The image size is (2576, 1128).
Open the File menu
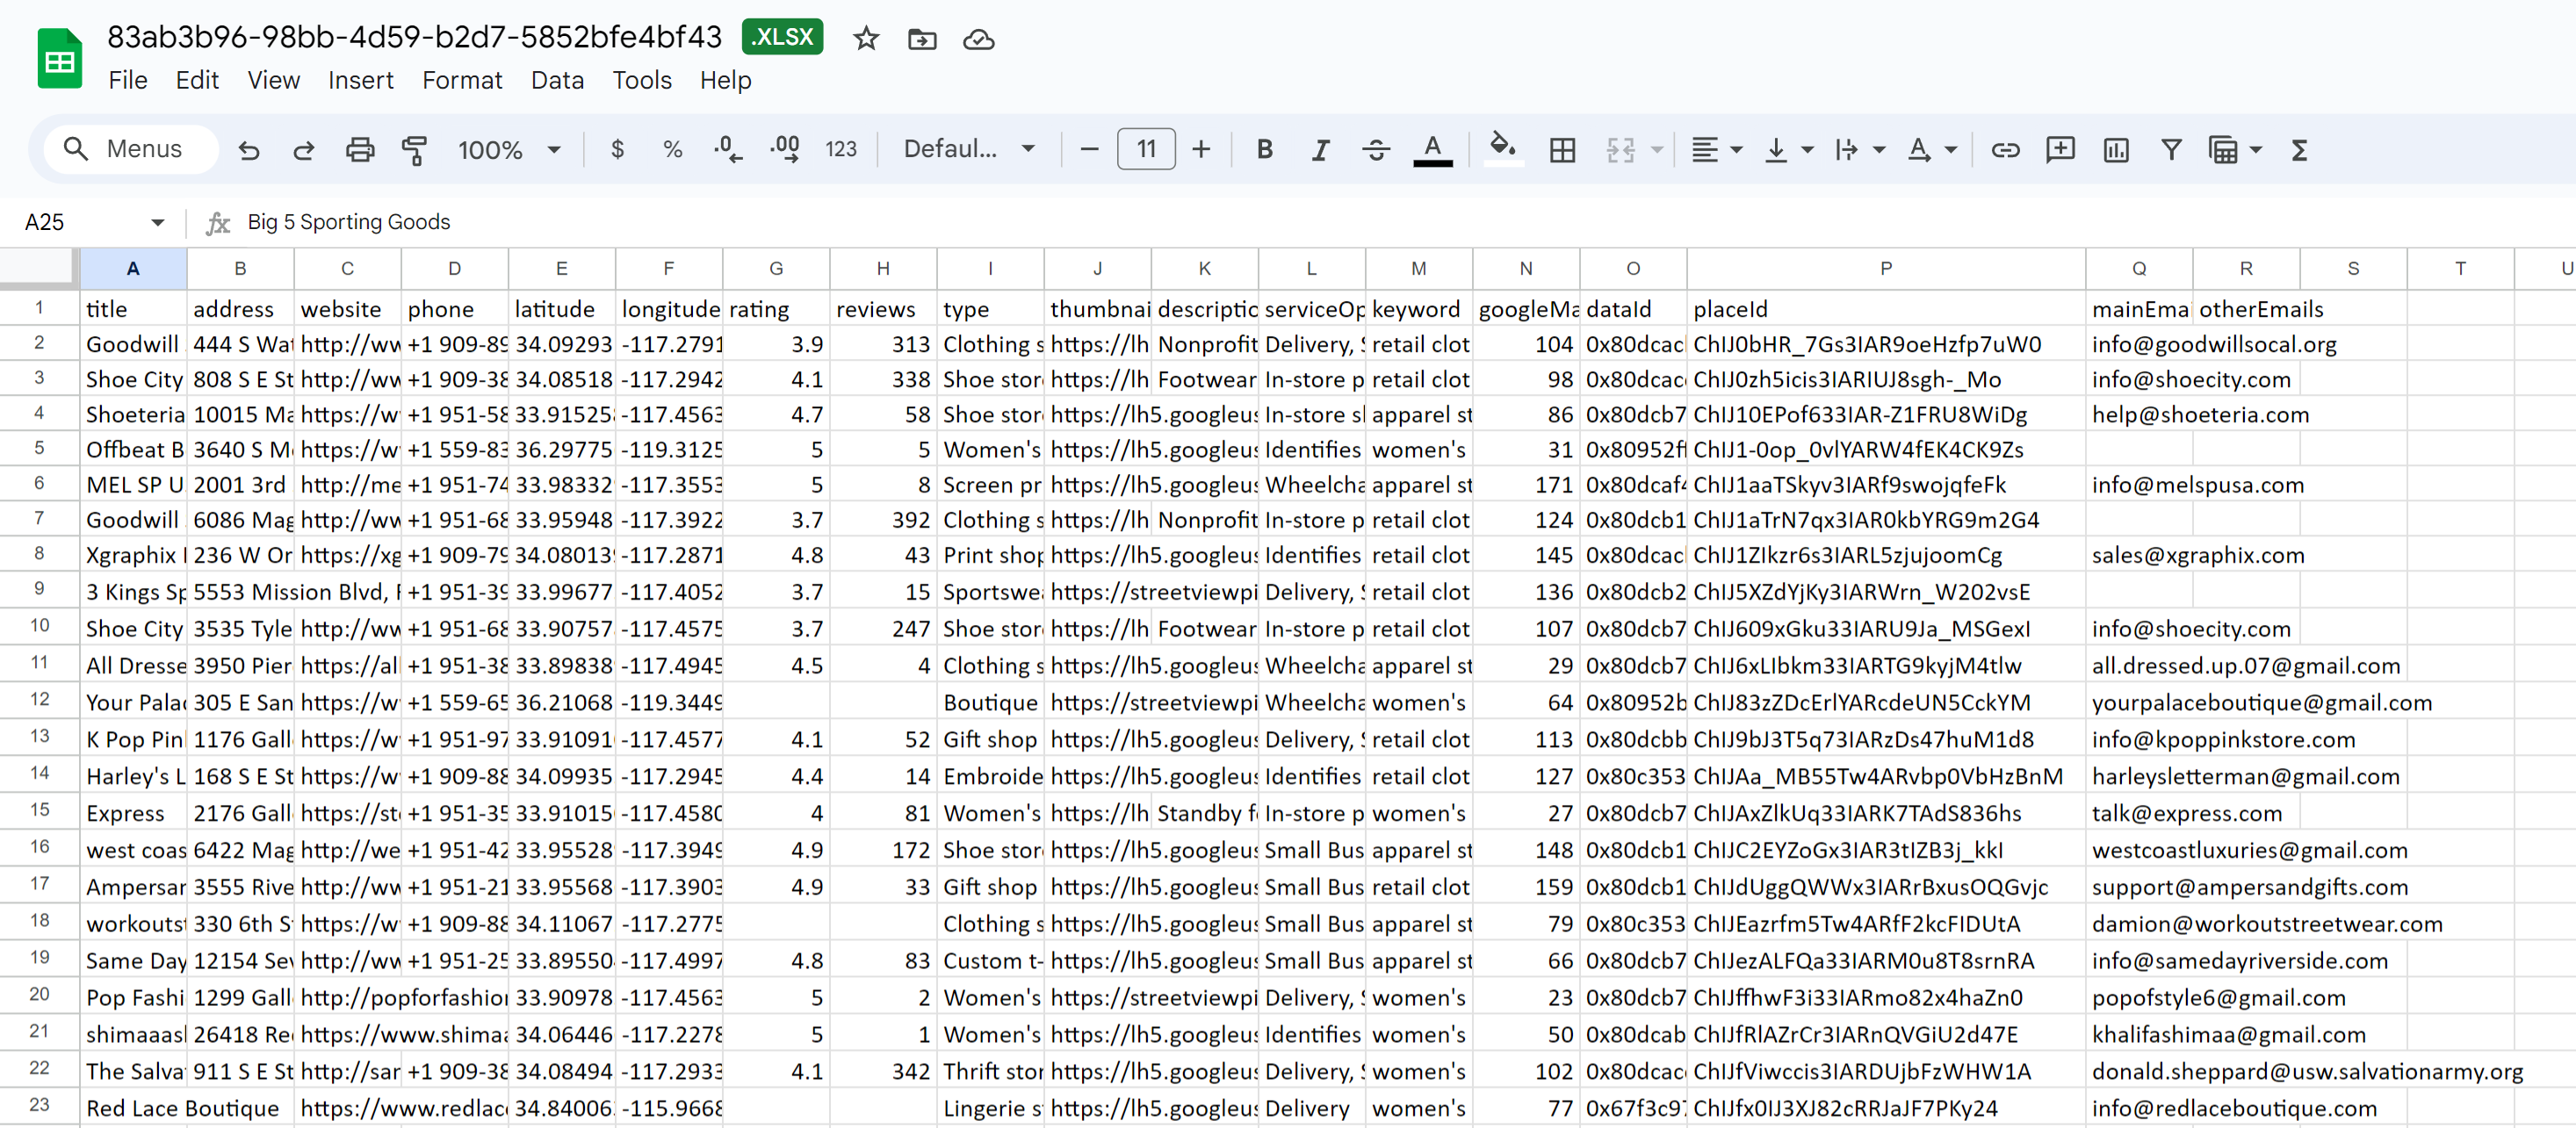(x=128, y=80)
